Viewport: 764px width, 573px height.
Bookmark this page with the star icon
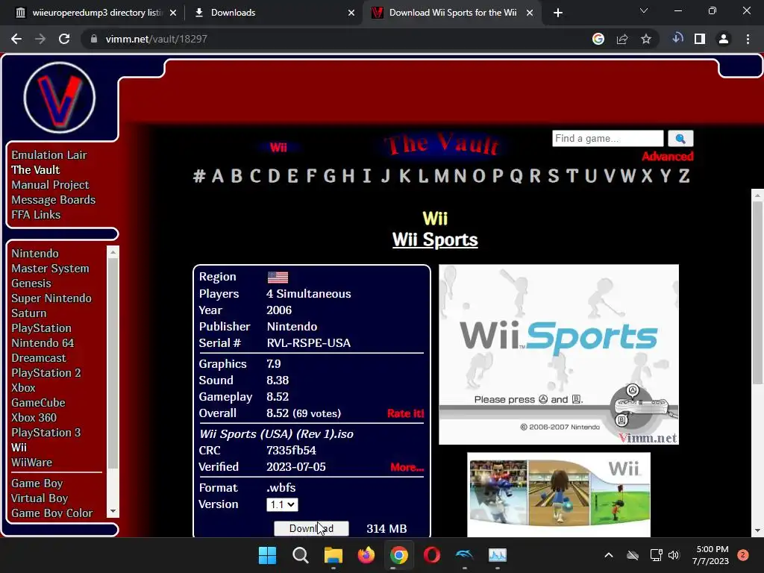tap(646, 39)
